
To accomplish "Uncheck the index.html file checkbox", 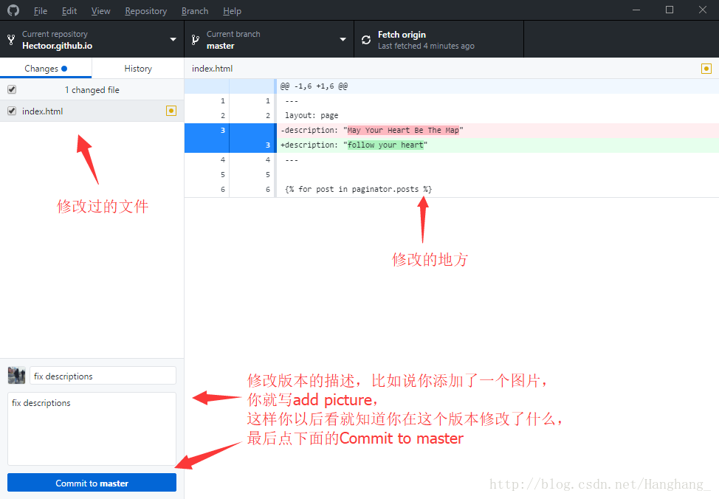I will 12,111.
